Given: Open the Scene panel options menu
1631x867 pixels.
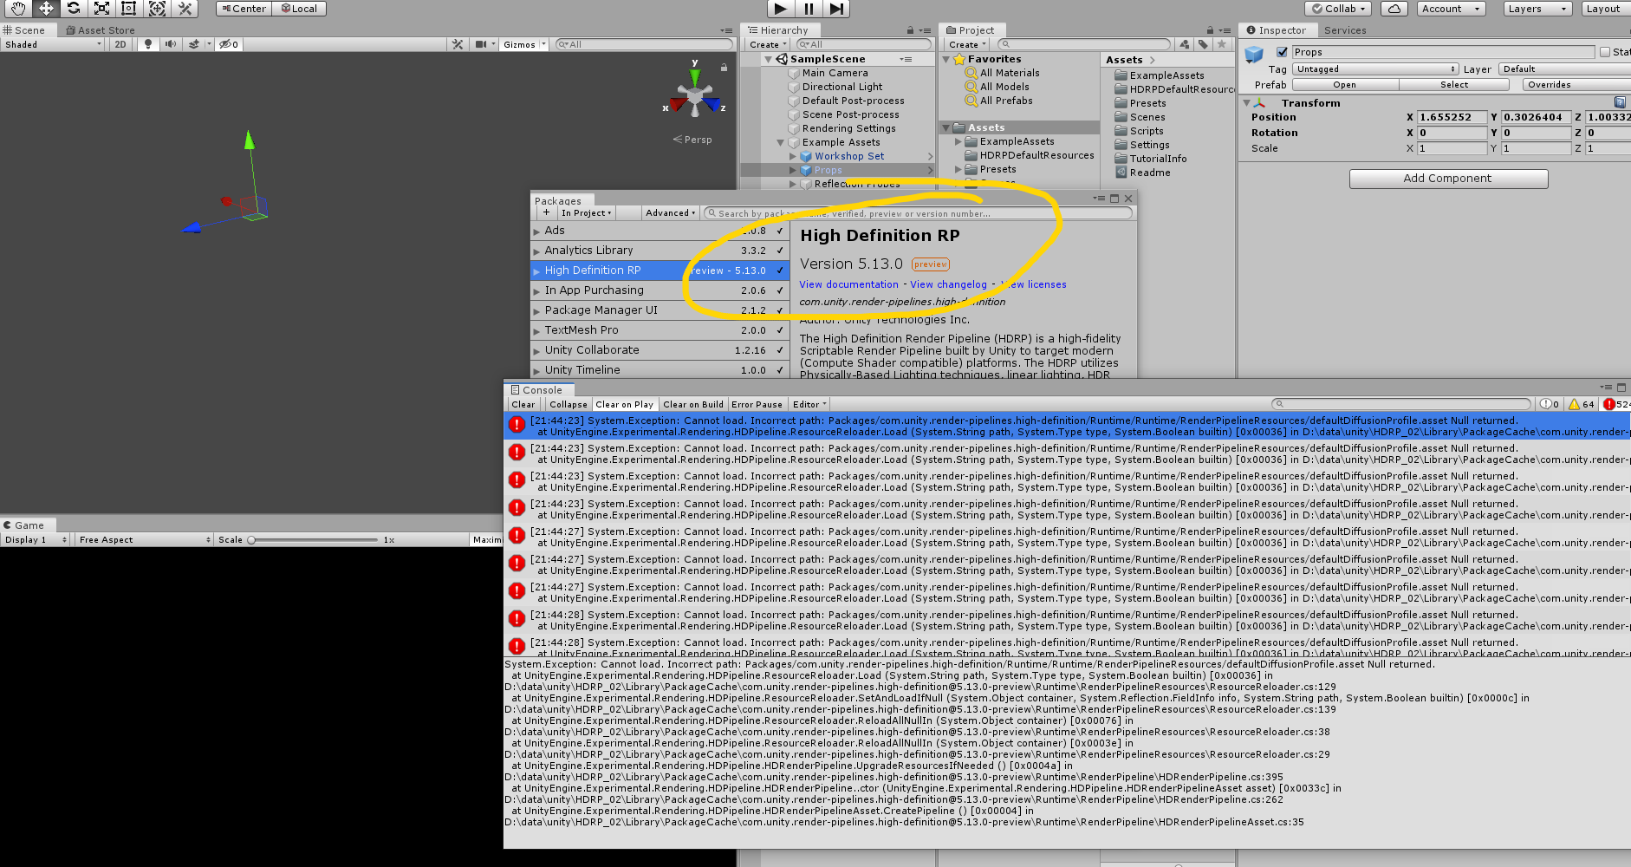Looking at the screenshot, I should pyautogui.click(x=726, y=30).
